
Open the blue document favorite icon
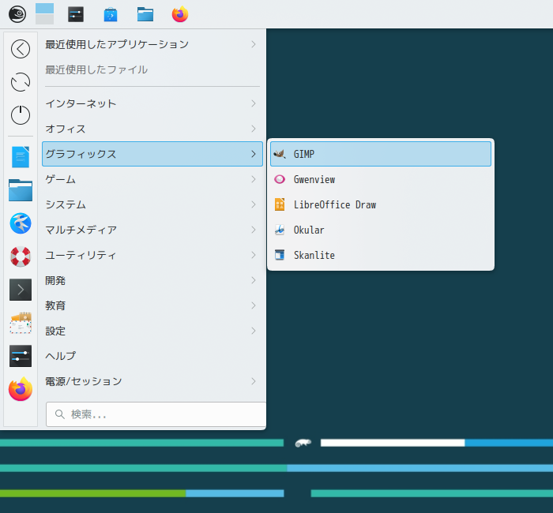[x=21, y=157]
